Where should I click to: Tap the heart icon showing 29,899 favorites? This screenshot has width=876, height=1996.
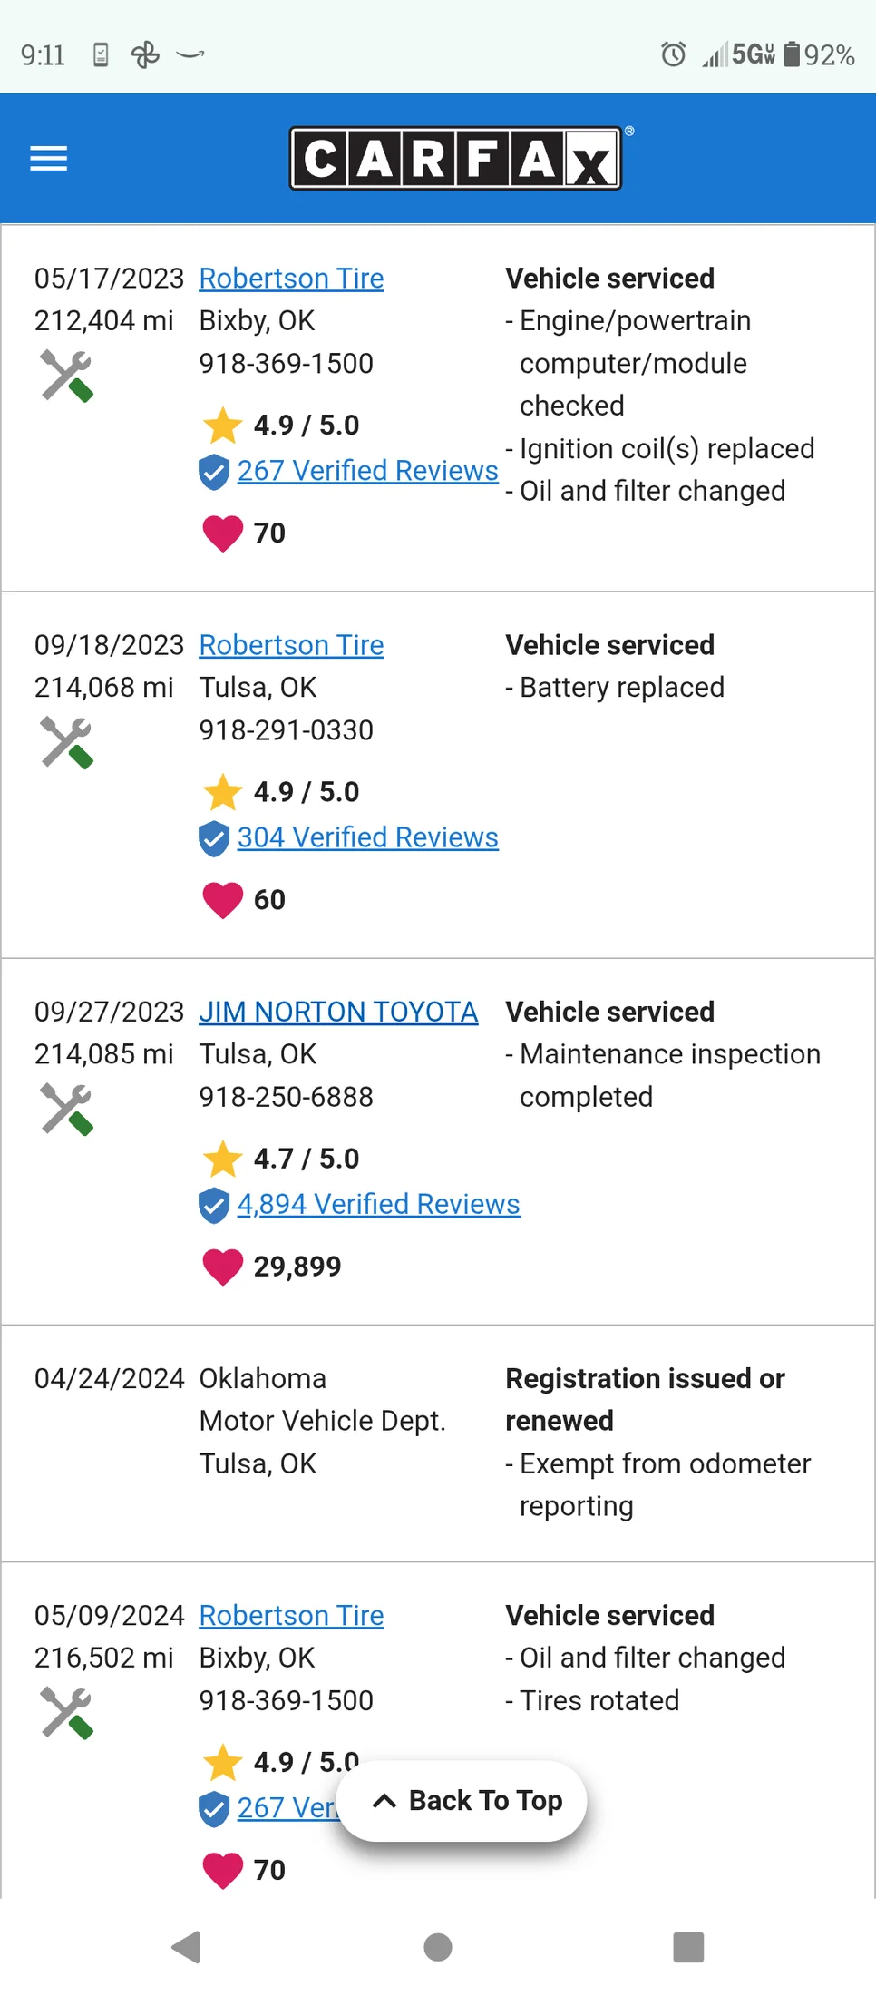(x=222, y=1267)
